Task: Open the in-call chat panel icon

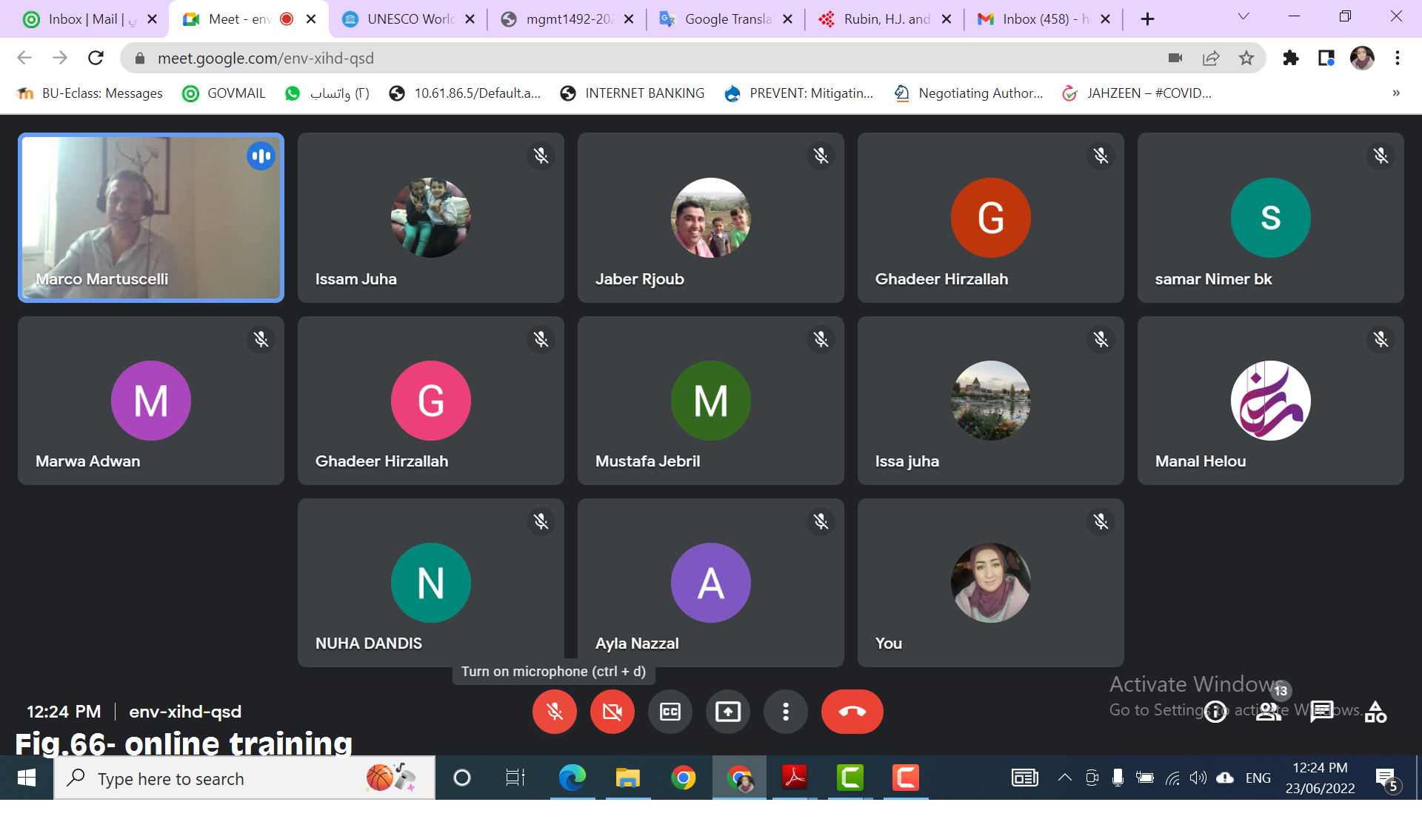Action: (x=1321, y=712)
